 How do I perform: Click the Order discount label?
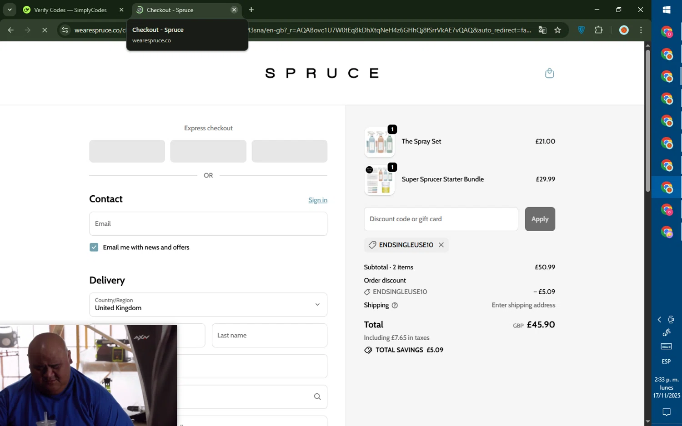(x=385, y=281)
